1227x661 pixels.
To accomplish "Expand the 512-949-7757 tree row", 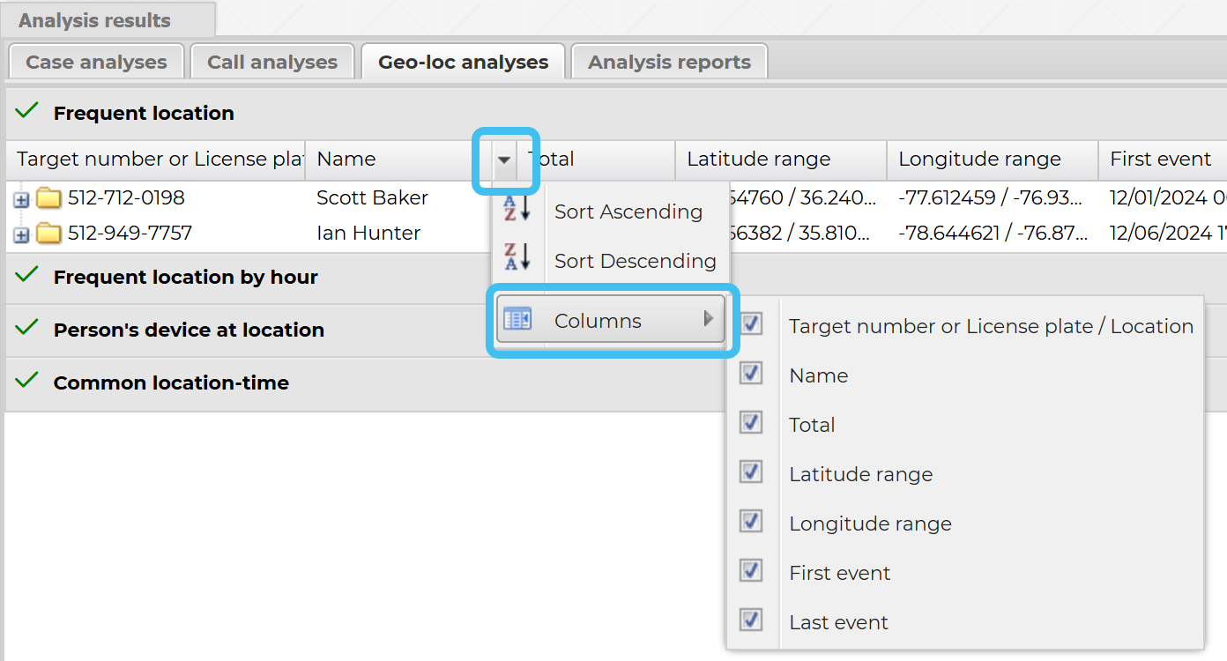I will point(22,235).
